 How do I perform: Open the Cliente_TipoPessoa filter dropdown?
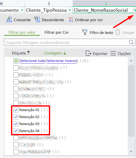(70, 10)
